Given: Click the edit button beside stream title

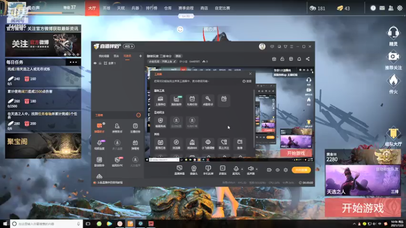Looking at the screenshot, I should [178, 56].
